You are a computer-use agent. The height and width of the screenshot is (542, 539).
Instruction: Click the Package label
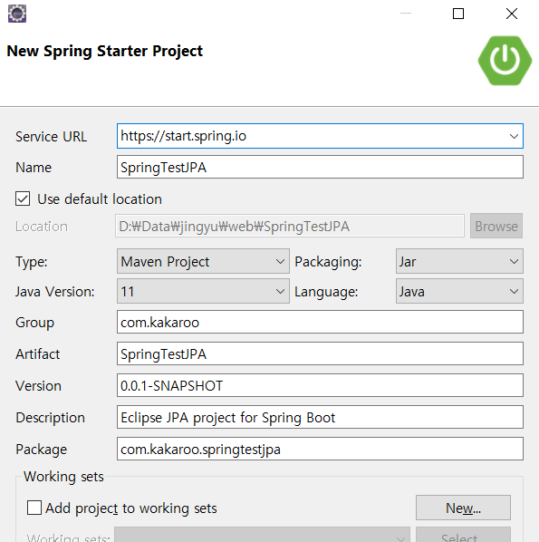pyautogui.click(x=41, y=450)
